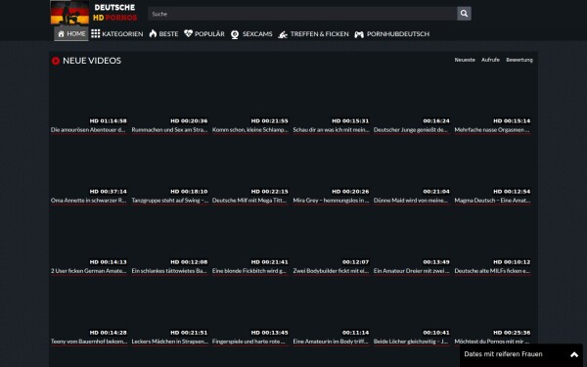587x367 pixels.
Task: Open the Sexcams webcam icon
Action: [235, 34]
